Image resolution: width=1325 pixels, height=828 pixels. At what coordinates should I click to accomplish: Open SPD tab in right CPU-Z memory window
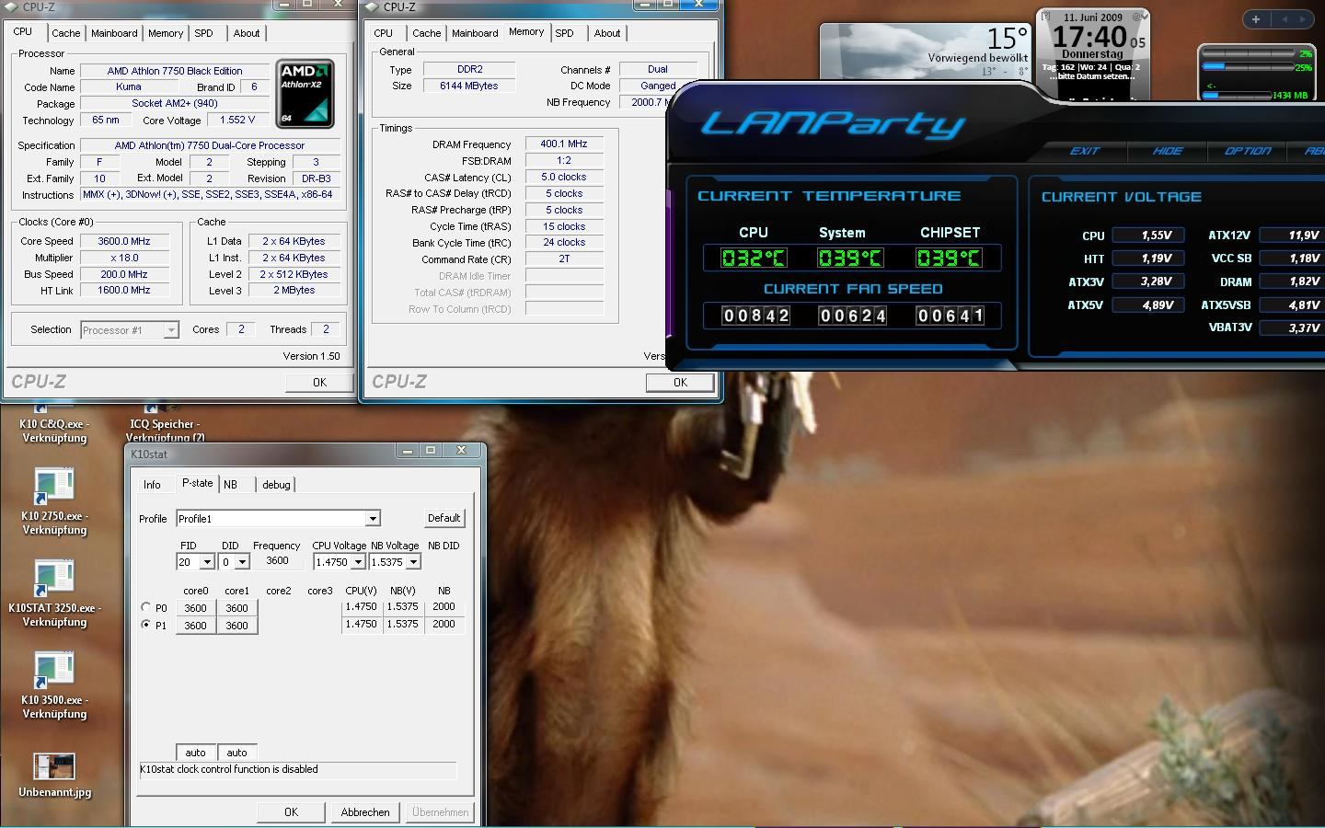pyautogui.click(x=564, y=33)
